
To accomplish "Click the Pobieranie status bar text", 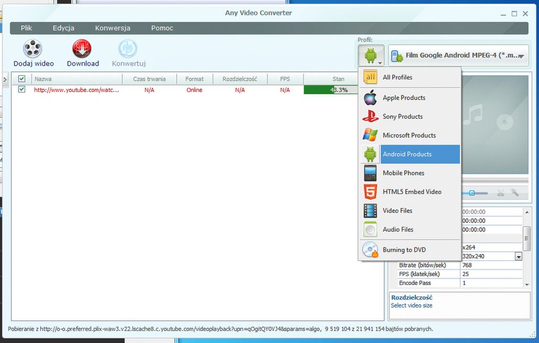I will 221,329.
